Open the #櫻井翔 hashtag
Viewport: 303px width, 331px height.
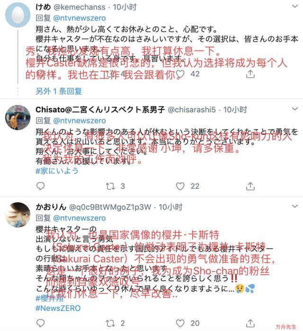(49, 298)
